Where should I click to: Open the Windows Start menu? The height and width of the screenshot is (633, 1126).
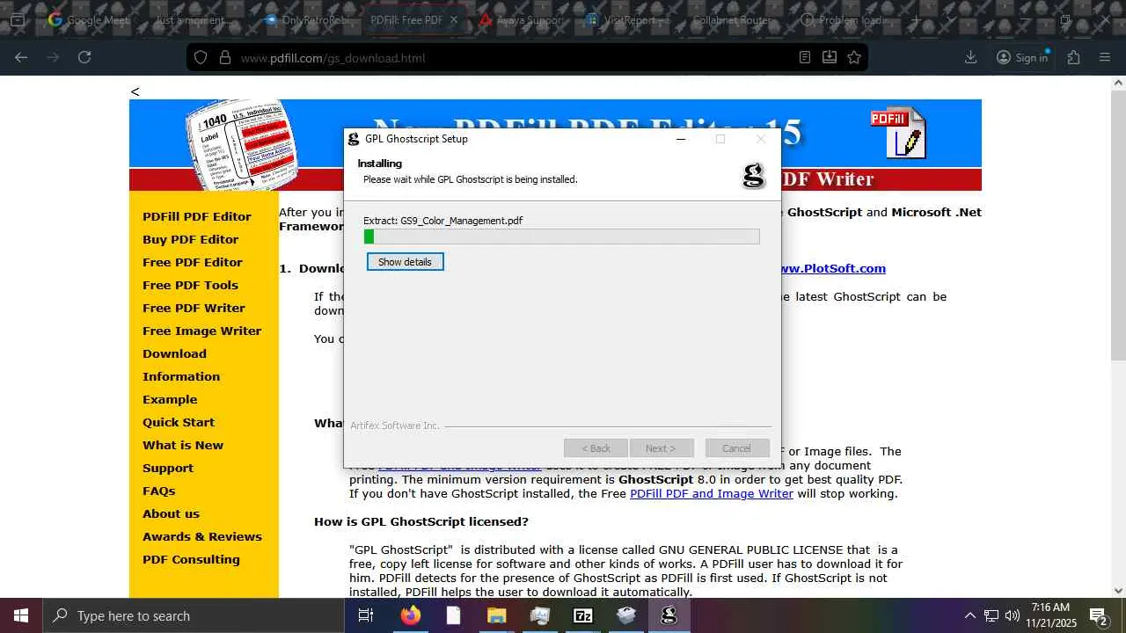[x=21, y=615]
